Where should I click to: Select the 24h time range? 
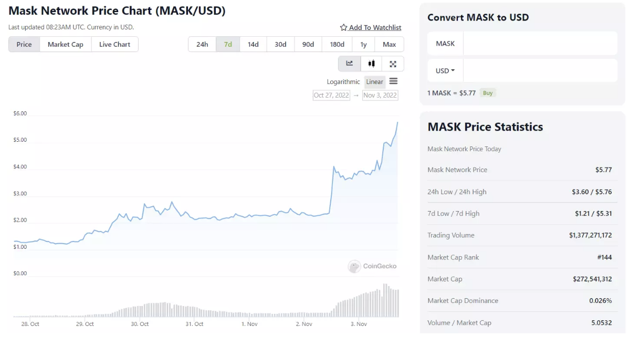202,44
